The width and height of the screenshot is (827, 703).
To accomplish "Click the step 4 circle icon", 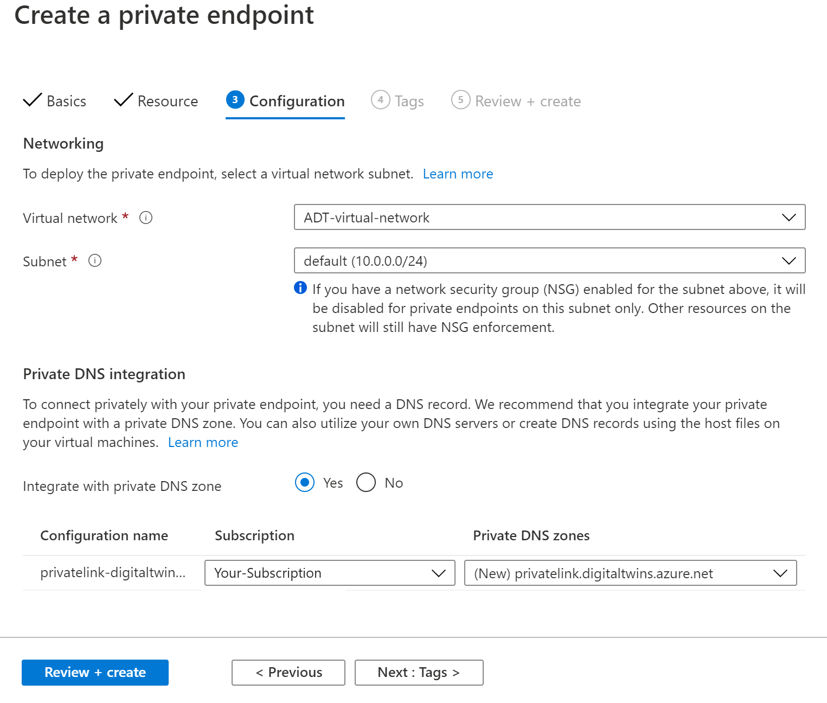I will tap(381, 100).
